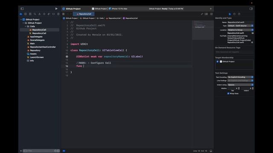The width and height of the screenshot is (273, 153).
Task: Click RepositoryCell file in jump bar
Action: click(x=113, y=18)
